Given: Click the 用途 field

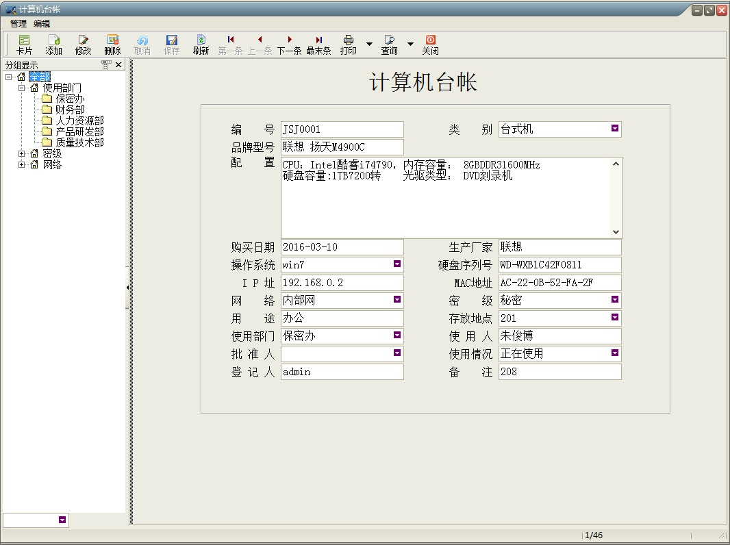Looking at the screenshot, I should coord(342,318).
